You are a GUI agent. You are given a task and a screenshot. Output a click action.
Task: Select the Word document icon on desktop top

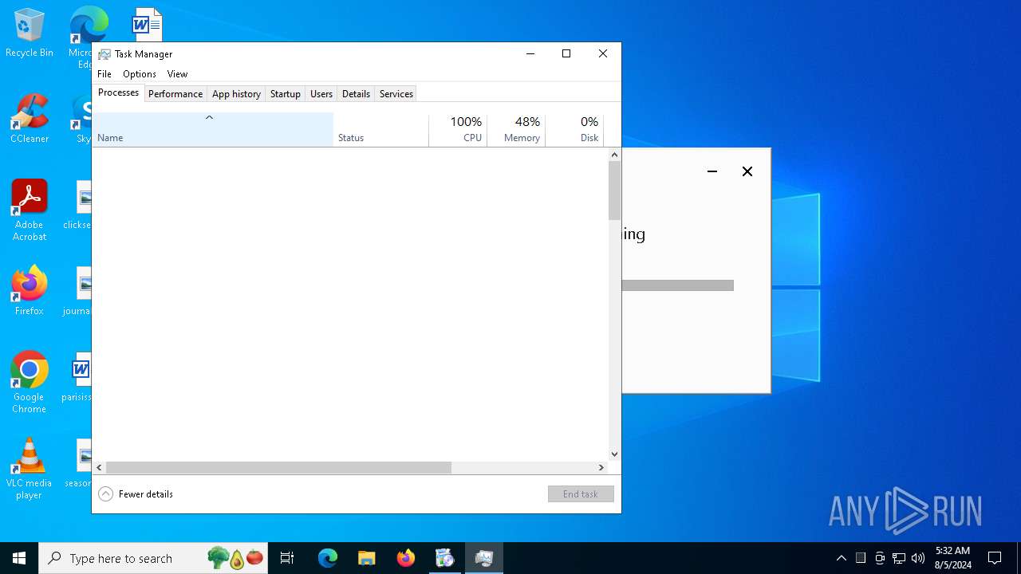148,24
